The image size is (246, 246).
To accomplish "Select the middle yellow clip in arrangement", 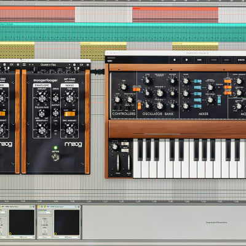I will [103, 51].
